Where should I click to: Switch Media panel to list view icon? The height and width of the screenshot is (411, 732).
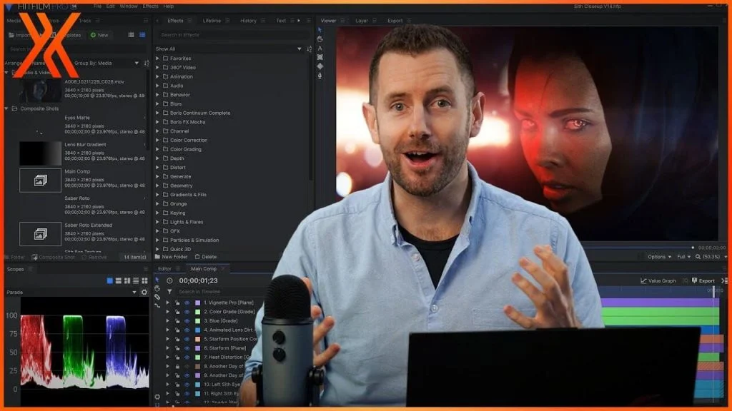click(142, 34)
